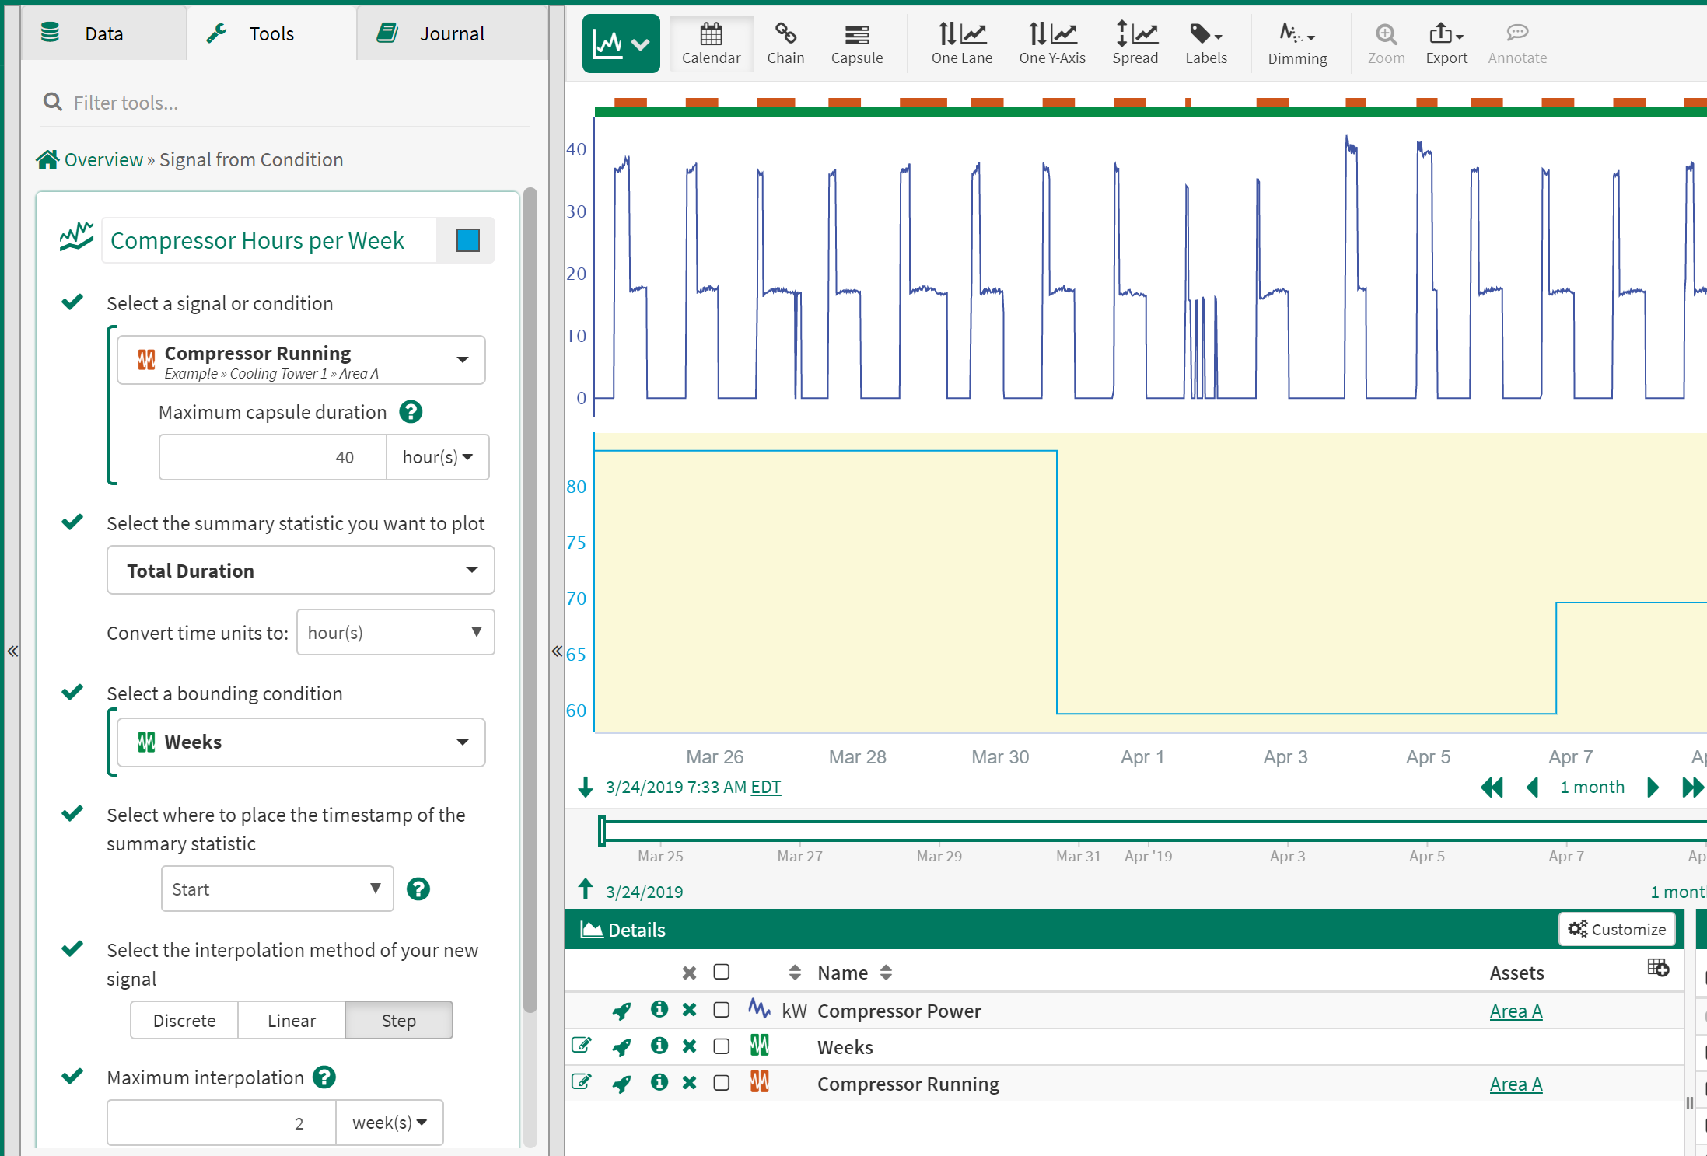Open the Labels options
This screenshot has width=1707, height=1156.
(x=1205, y=44)
